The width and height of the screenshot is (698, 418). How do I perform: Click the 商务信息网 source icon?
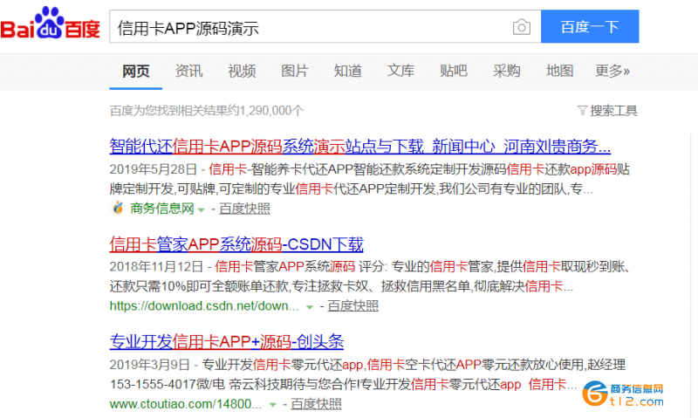(118, 208)
